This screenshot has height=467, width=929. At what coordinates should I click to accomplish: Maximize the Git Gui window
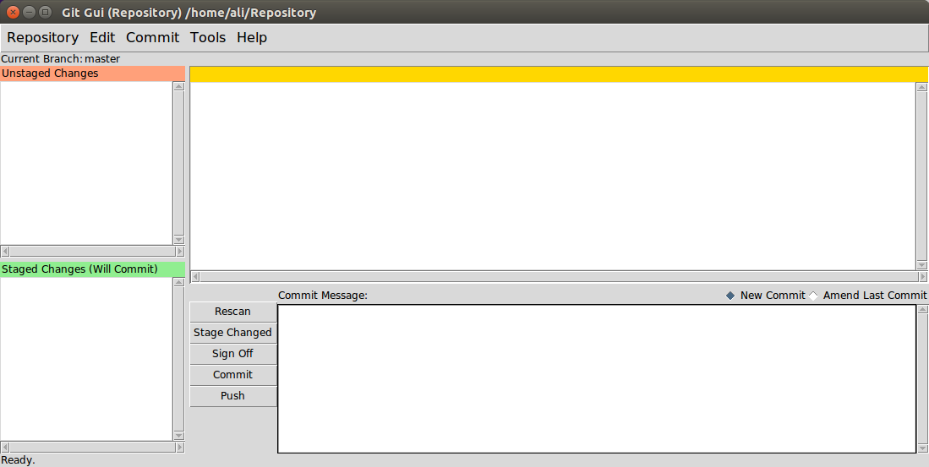coord(45,12)
